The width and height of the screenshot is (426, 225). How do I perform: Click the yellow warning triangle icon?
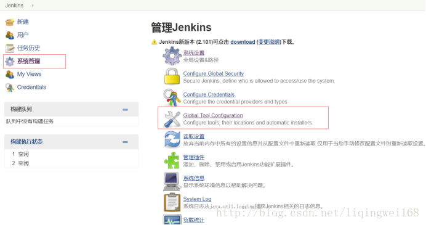click(154, 42)
